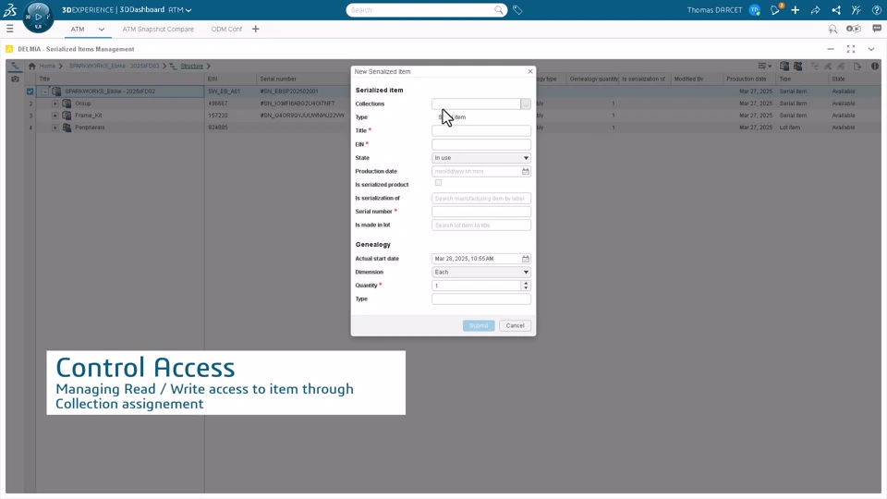Click the export icon in widget toolbar
The height and width of the screenshot is (499, 887).
tap(857, 67)
